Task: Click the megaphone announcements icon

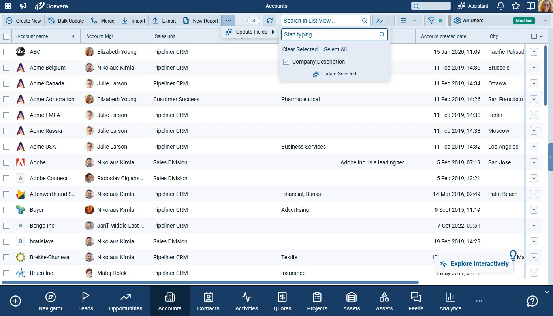Action: tap(23, 6)
